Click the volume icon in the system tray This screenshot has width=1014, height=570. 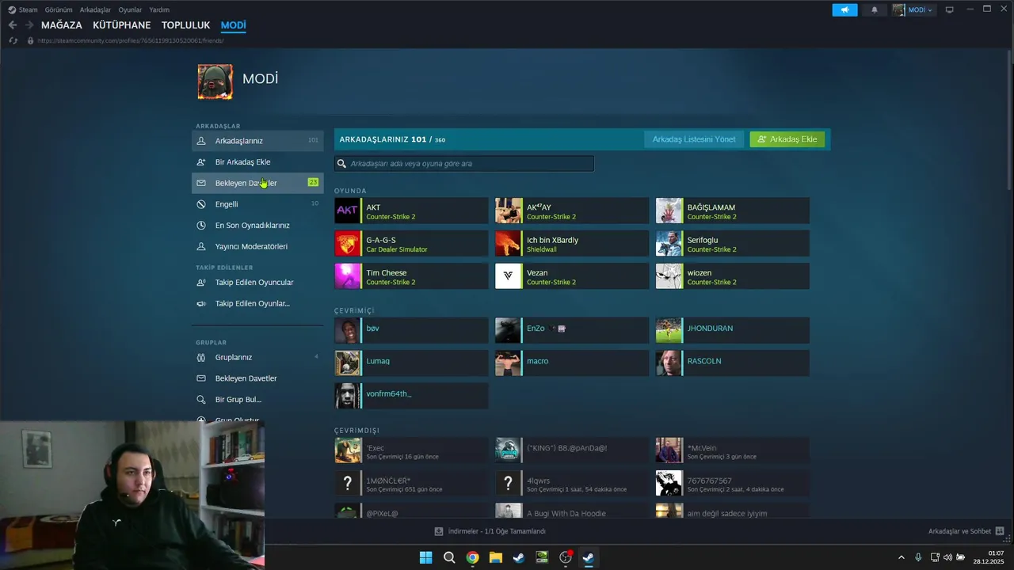[x=947, y=557]
